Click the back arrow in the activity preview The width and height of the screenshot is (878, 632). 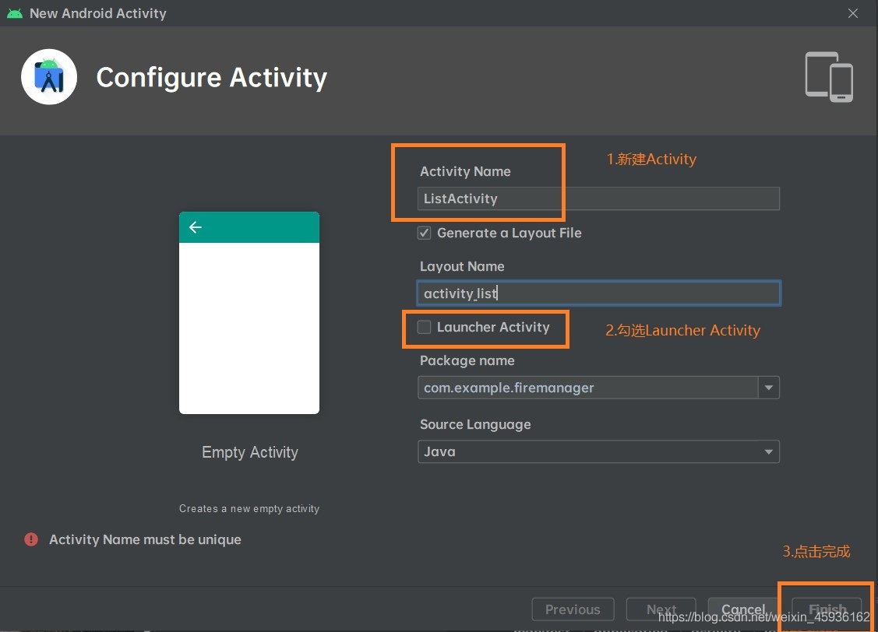coord(195,227)
